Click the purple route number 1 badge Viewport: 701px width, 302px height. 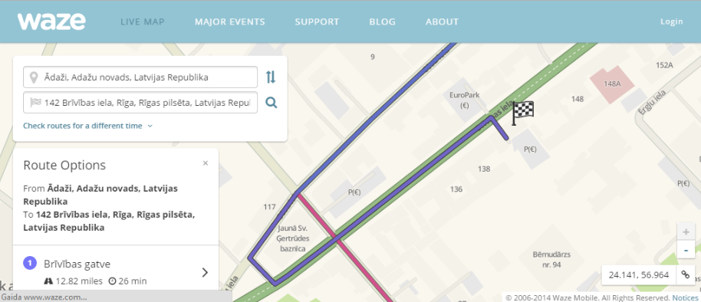click(30, 263)
